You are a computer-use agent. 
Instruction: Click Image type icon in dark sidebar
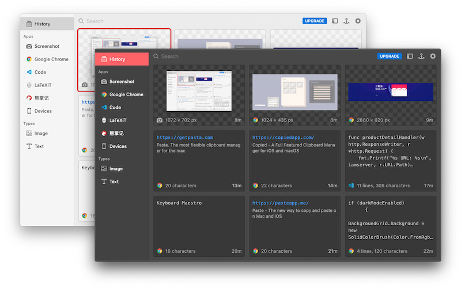point(104,168)
